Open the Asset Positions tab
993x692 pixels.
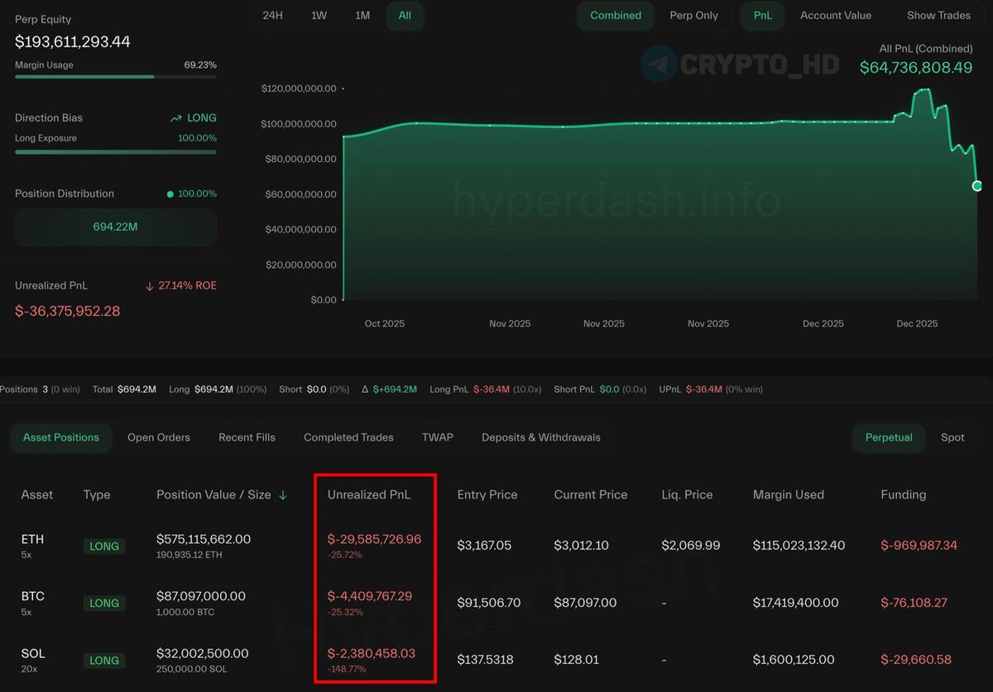pos(61,437)
